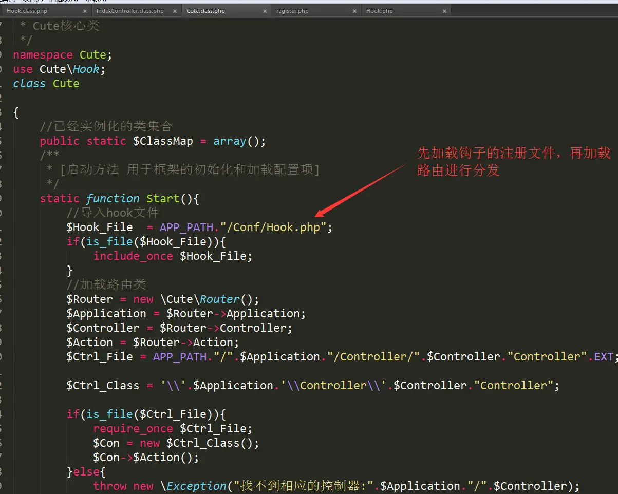The image size is (618, 494).
Task: Click the '$Con = new $Ctrl_Class();' line
Action: (x=176, y=443)
